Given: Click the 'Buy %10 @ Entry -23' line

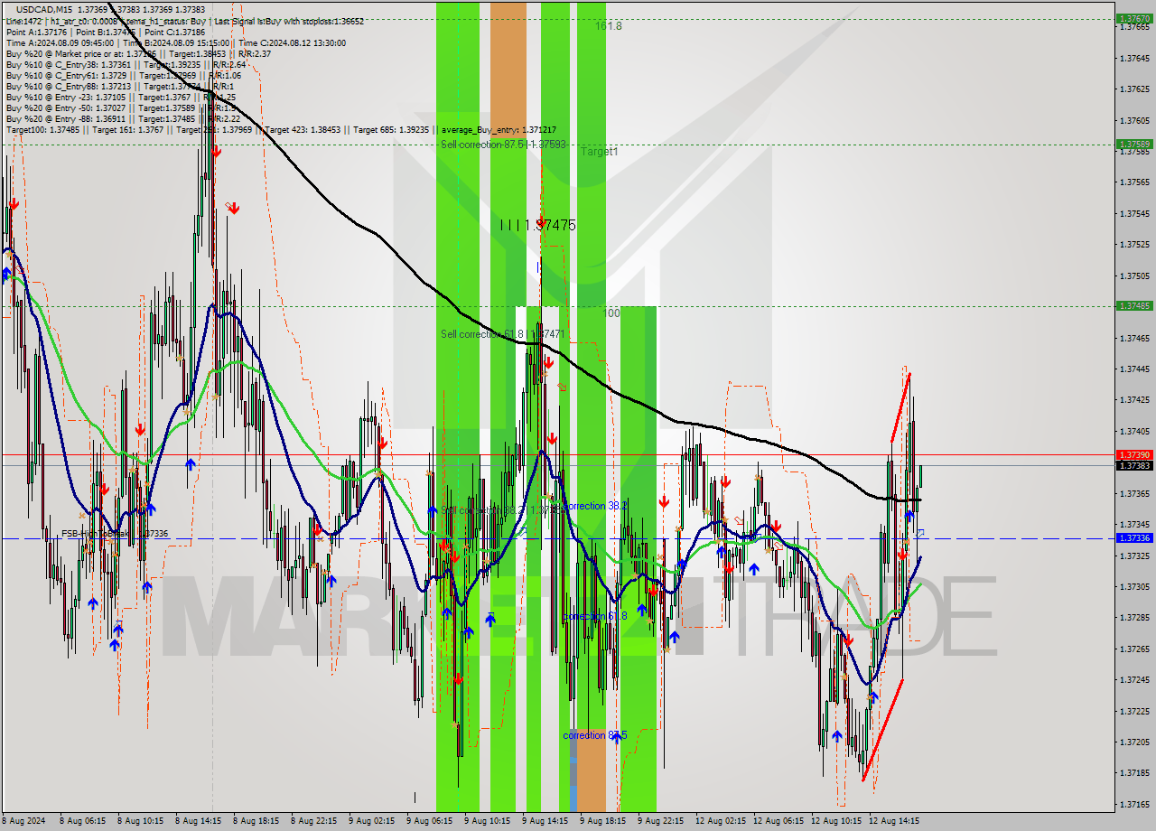Looking at the screenshot, I should click(120, 97).
